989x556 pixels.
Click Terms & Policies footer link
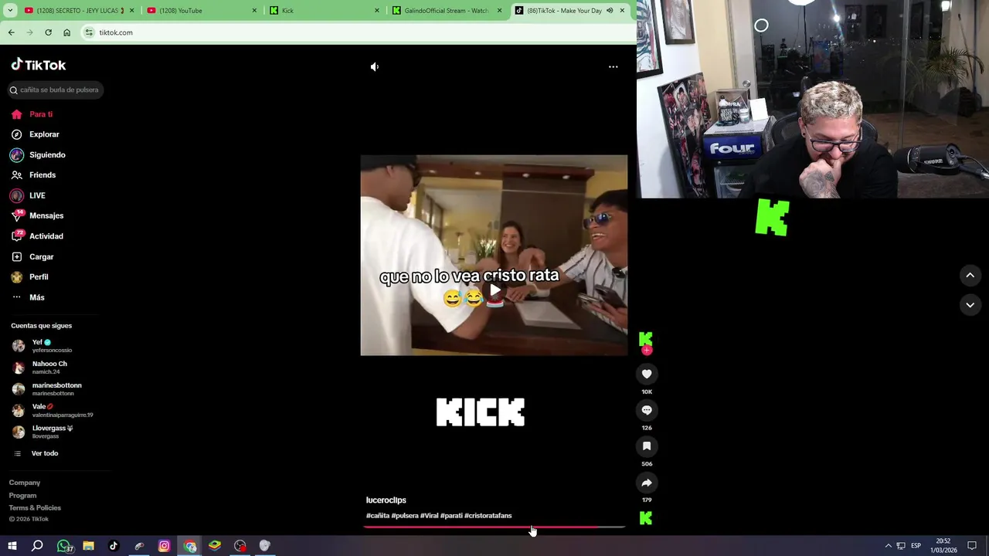click(35, 507)
